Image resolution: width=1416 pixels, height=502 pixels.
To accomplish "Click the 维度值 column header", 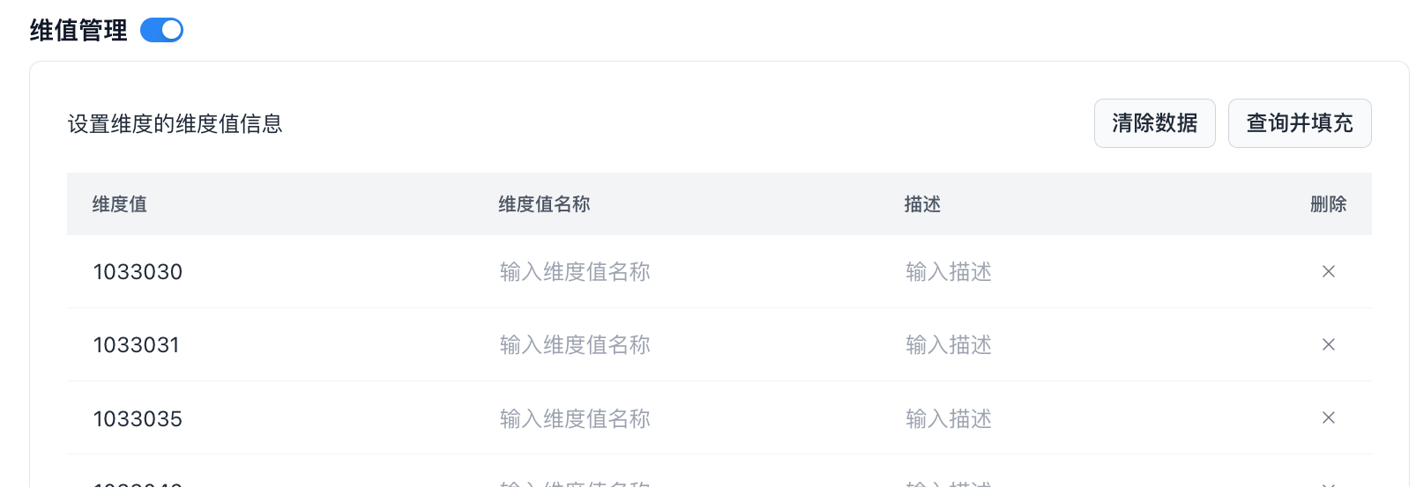I will click(x=120, y=204).
